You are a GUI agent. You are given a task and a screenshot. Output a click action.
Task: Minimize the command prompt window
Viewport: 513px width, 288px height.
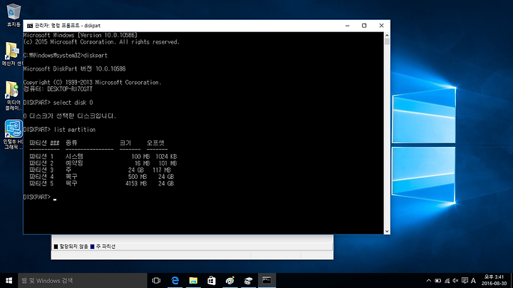tap(348, 26)
